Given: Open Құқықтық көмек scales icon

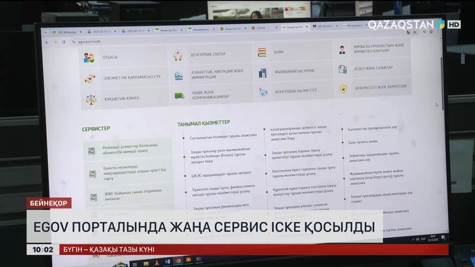Looking at the screenshot, I should pyautogui.click(x=91, y=100).
